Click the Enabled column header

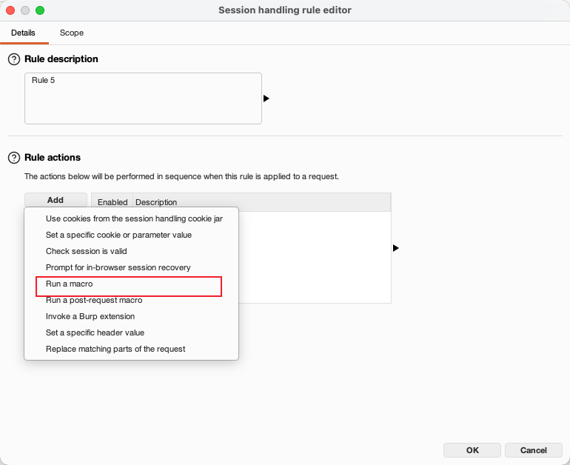coord(113,202)
